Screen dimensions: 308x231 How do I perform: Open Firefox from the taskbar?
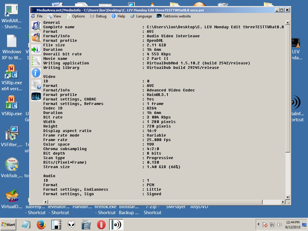pos(41,224)
